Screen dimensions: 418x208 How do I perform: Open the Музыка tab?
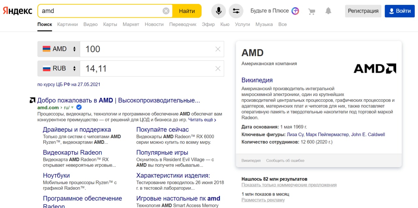(x=264, y=24)
